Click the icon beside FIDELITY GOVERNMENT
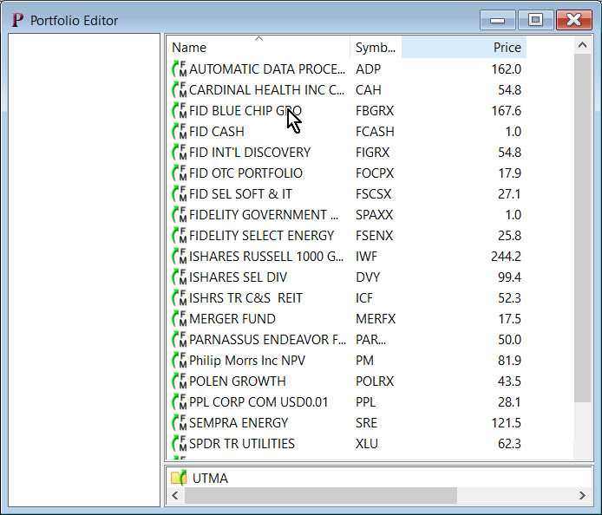Viewport: 602px width, 515px height. (180, 214)
